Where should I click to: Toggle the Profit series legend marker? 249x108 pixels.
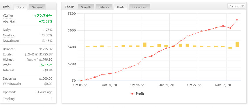(x=132, y=94)
